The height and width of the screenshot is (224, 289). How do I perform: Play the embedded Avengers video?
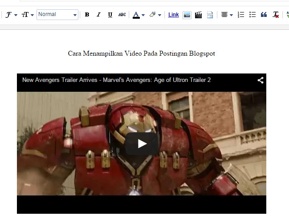click(142, 143)
